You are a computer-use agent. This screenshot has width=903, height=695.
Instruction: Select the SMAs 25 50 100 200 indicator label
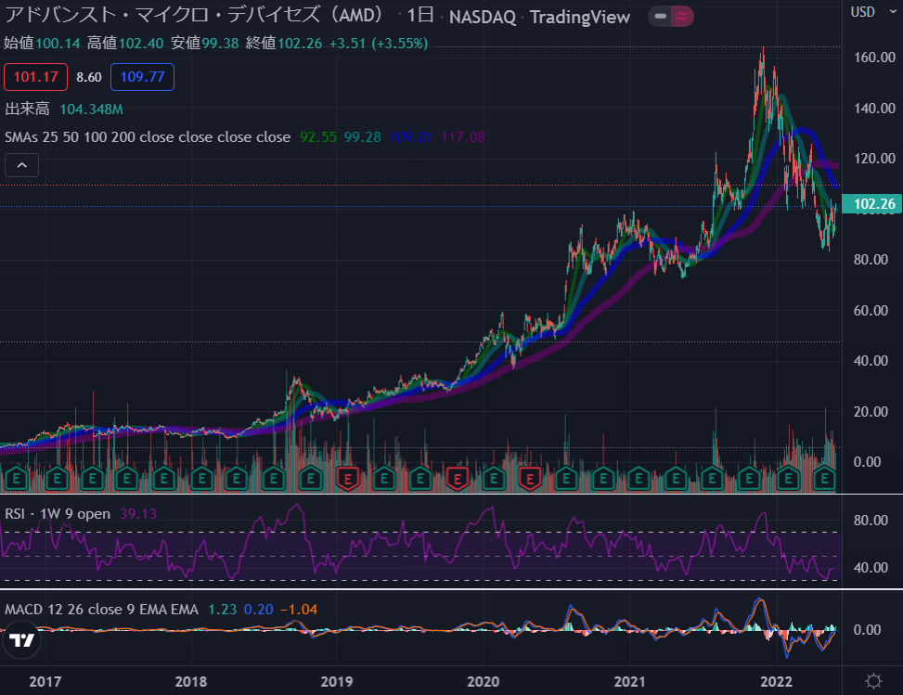click(x=148, y=137)
